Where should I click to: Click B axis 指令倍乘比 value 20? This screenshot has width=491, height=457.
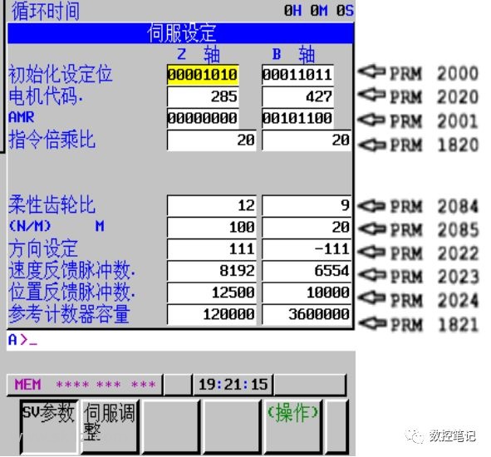coord(307,140)
